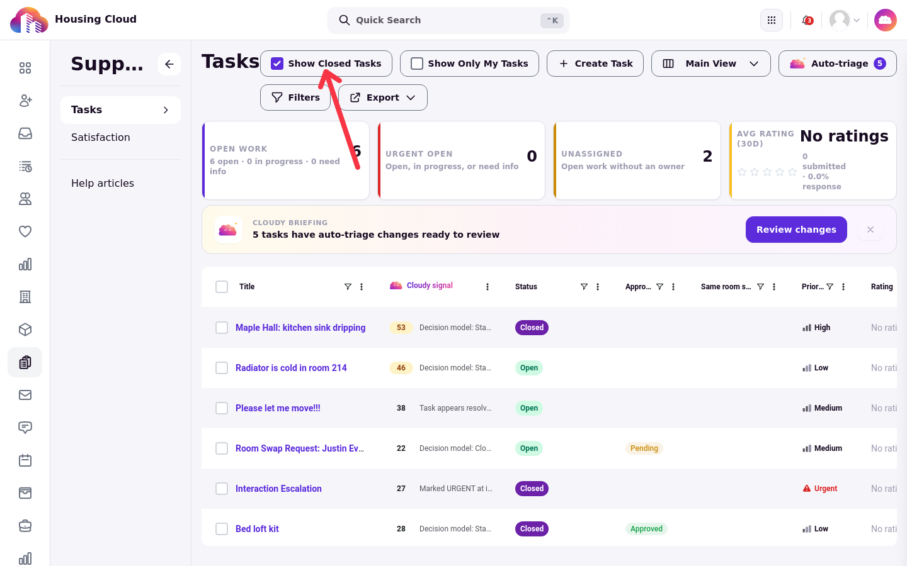Open the Main View dropdown

coord(711,64)
